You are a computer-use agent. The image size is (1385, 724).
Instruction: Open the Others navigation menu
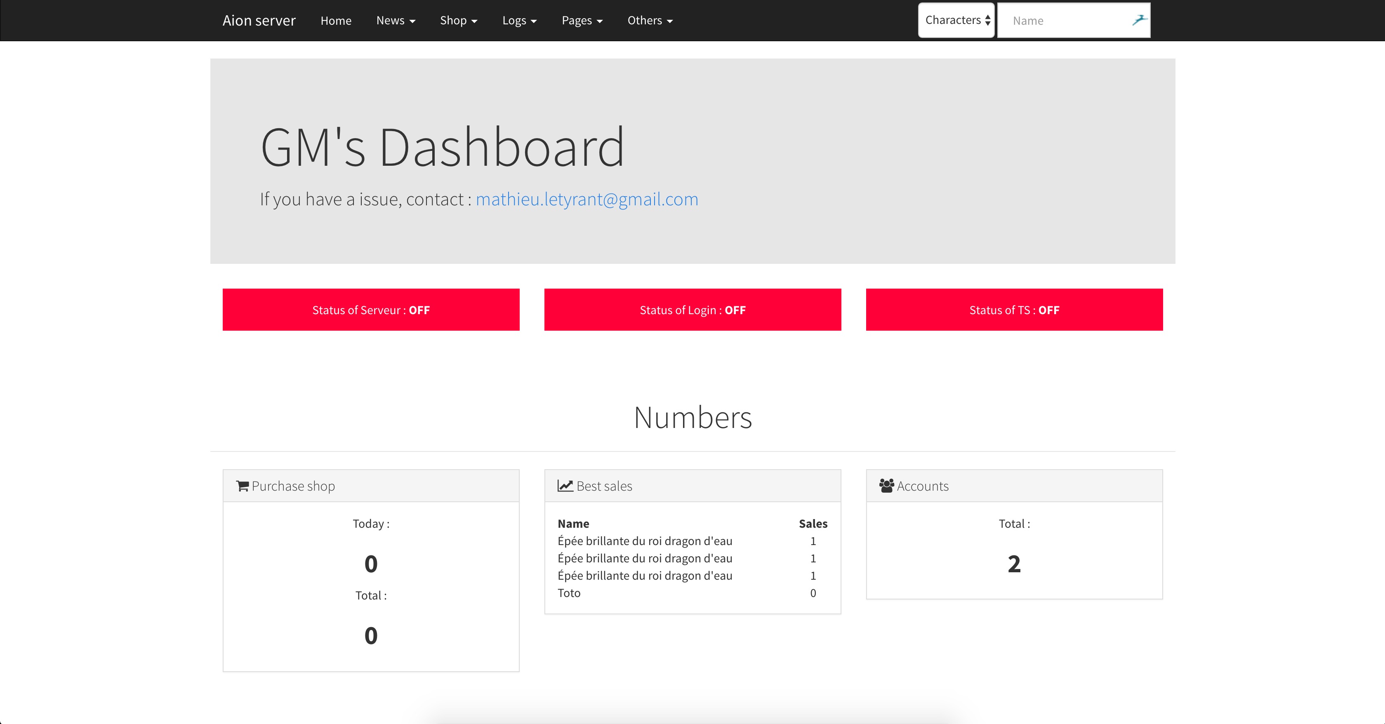[650, 21]
